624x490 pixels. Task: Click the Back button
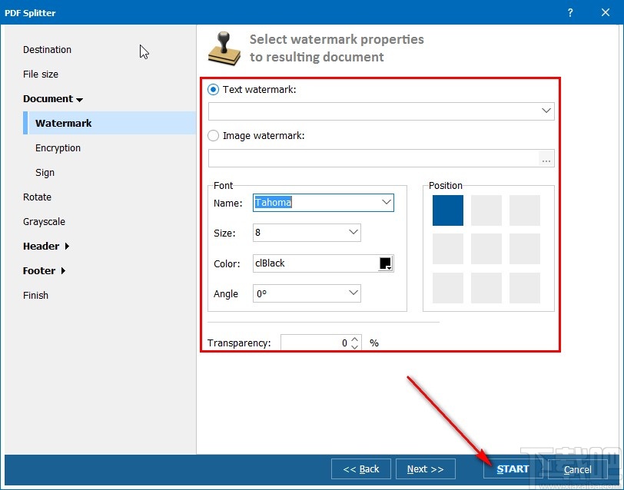pyautogui.click(x=361, y=469)
